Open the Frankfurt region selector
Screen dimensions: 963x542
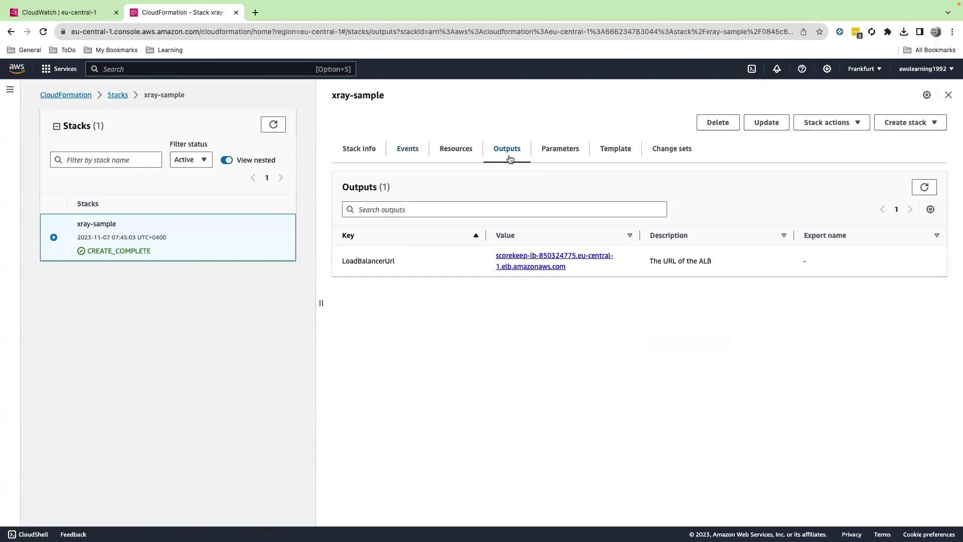pyautogui.click(x=864, y=69)
